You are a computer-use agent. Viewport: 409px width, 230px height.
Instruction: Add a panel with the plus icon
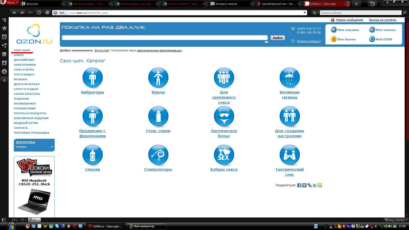(4, 80)
